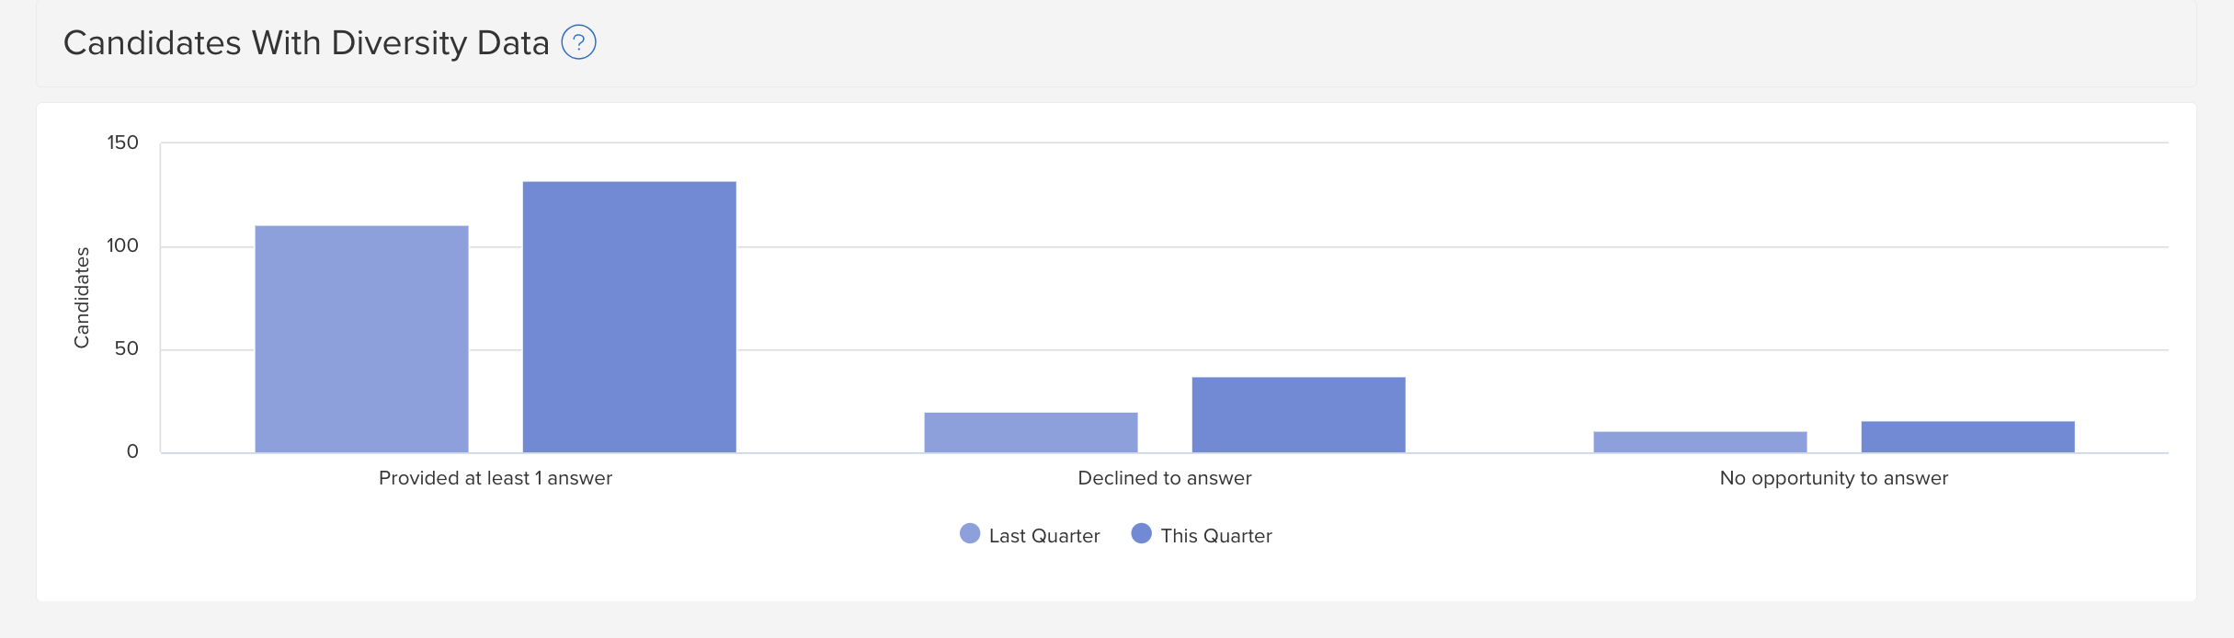Click the help question mark icon

coord(578,42)
